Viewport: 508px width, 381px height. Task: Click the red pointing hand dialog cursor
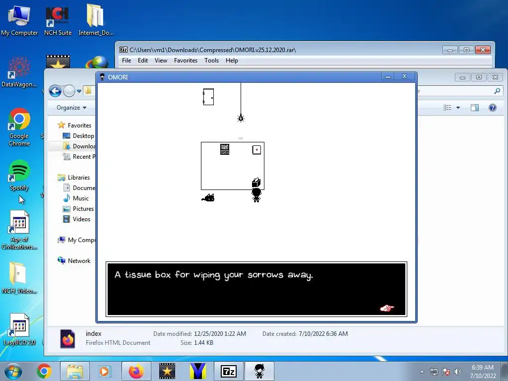387,308
